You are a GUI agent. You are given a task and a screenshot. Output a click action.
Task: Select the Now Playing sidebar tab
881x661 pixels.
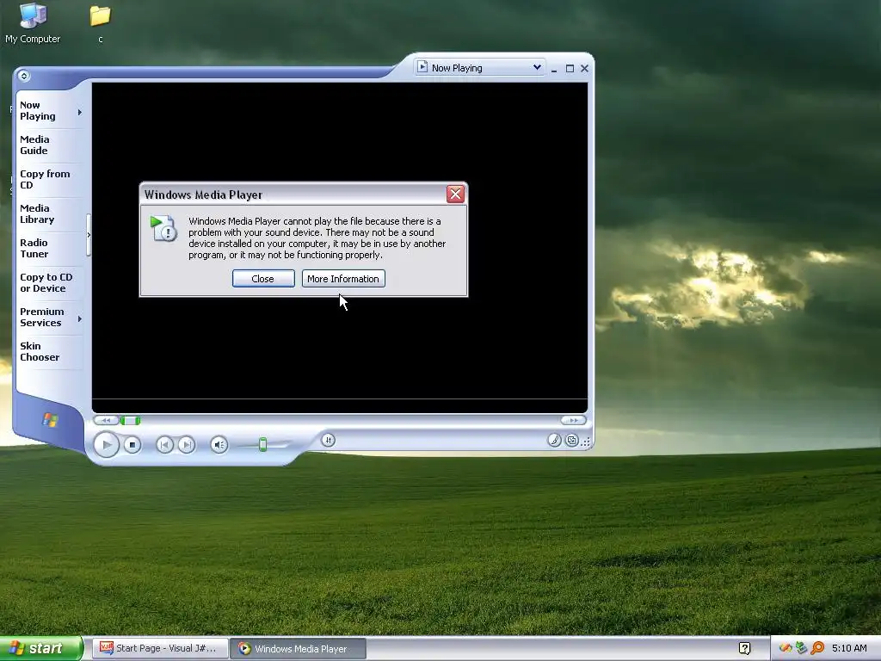tap(38, 111)
